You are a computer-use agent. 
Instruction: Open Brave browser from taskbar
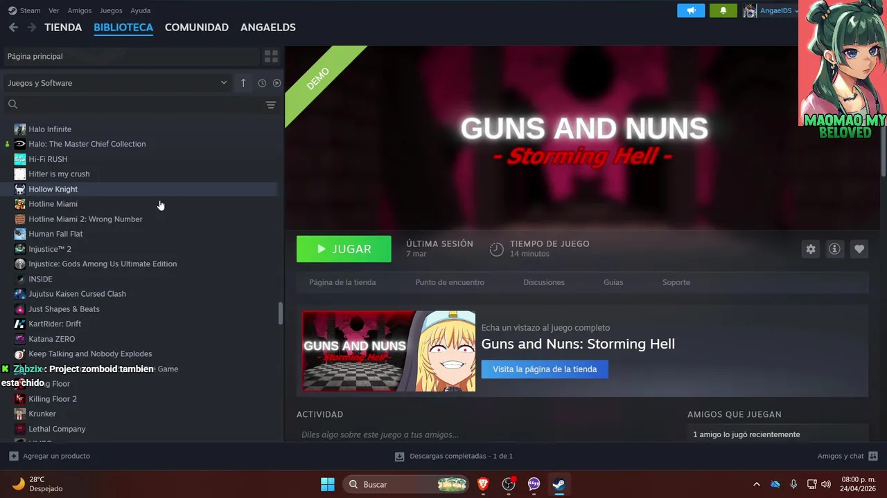483,484
